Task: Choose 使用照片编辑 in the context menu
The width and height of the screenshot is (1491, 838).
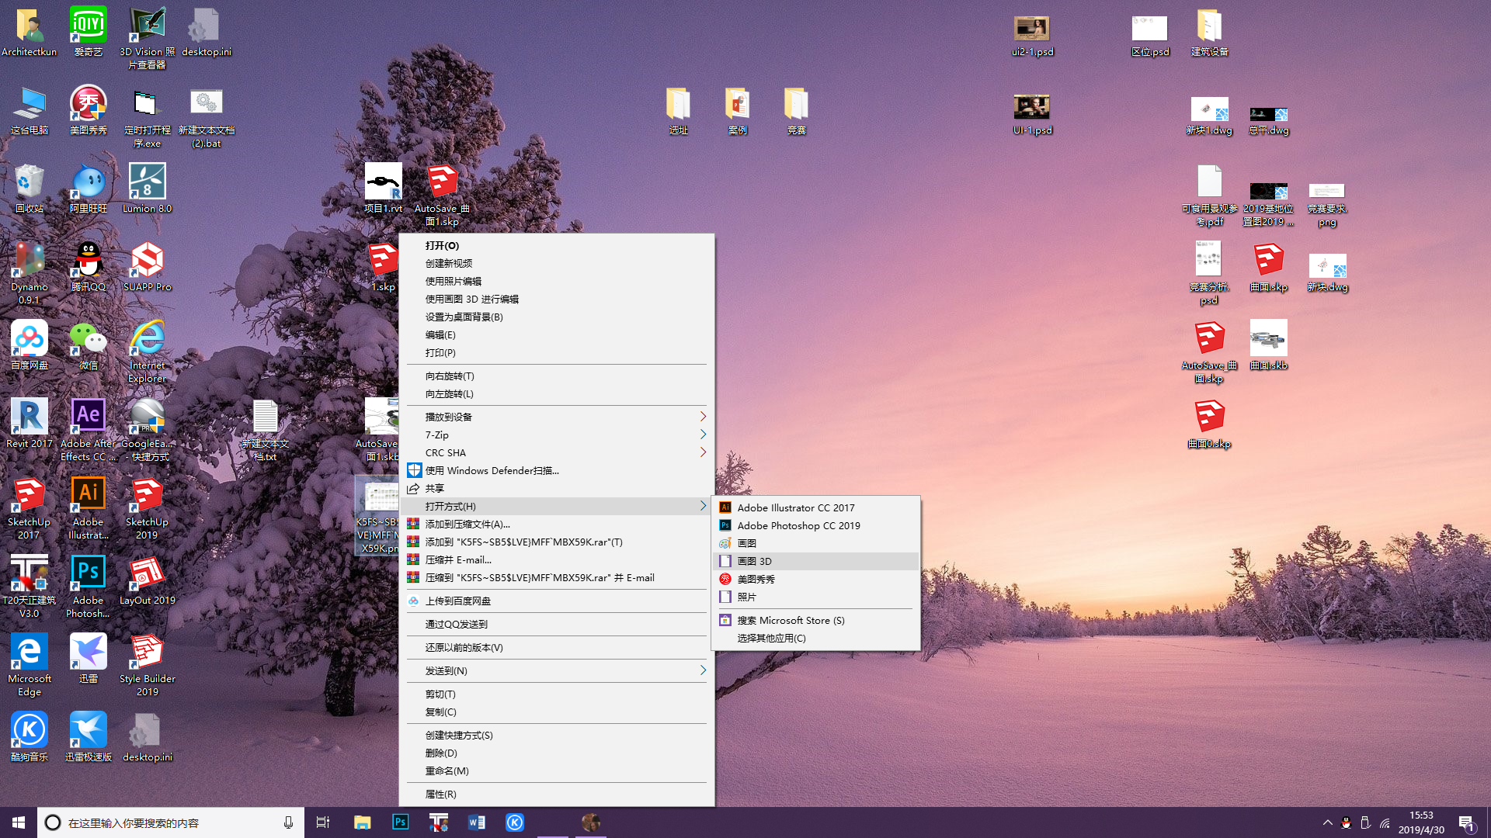Action: (556, 281)
